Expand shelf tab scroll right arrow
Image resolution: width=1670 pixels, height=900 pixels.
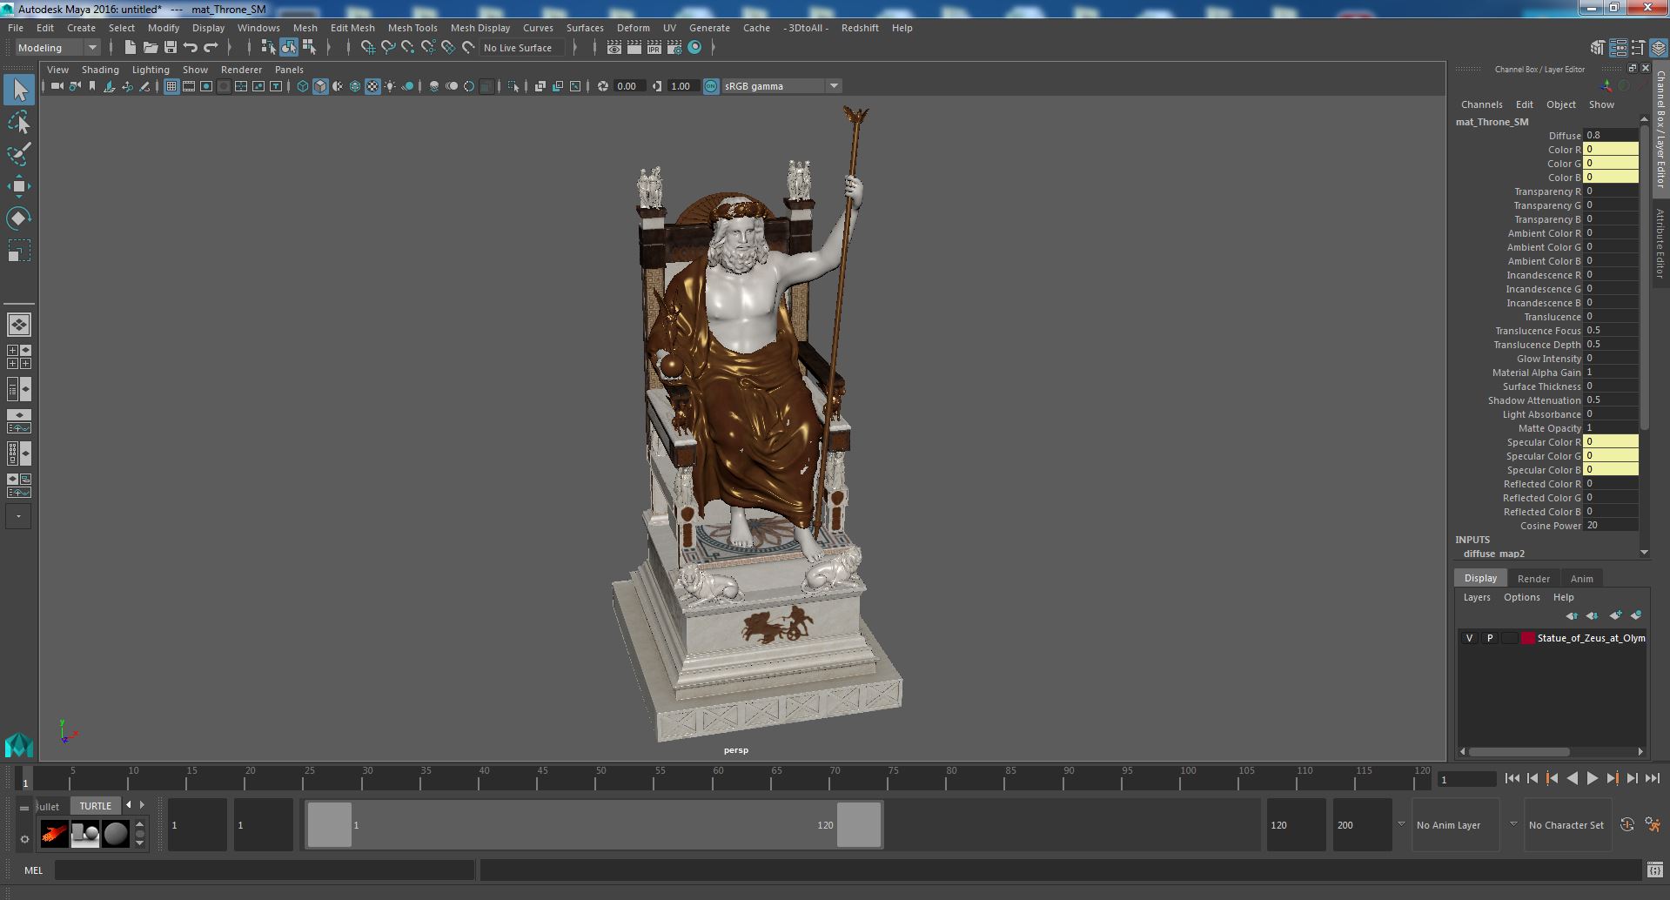(143, 805)
